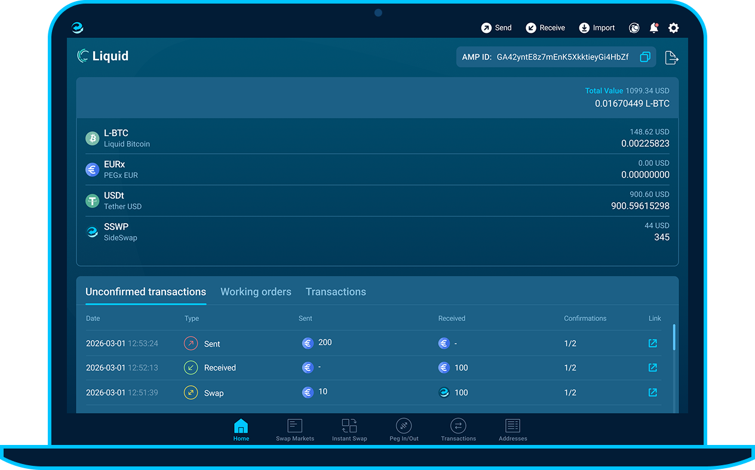The image size is (755, 470).
Task: Select the USDt Tether USD asset row
Action: pos(377,201)
